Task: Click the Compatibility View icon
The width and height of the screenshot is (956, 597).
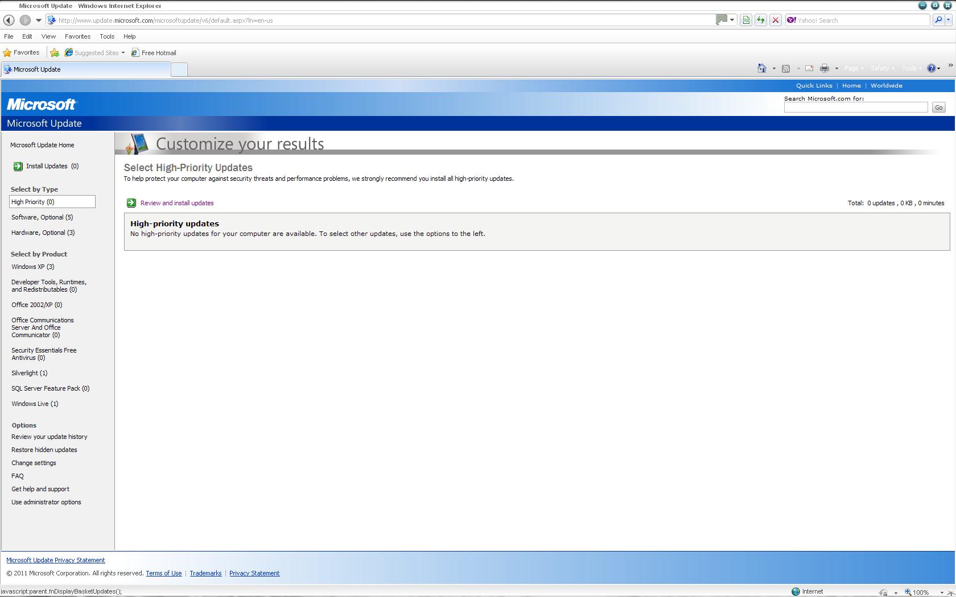Action: point(746,20)
